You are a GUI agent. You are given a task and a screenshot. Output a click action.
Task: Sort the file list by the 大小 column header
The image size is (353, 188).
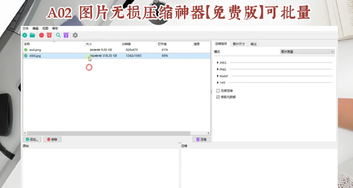tap(102, 44)
